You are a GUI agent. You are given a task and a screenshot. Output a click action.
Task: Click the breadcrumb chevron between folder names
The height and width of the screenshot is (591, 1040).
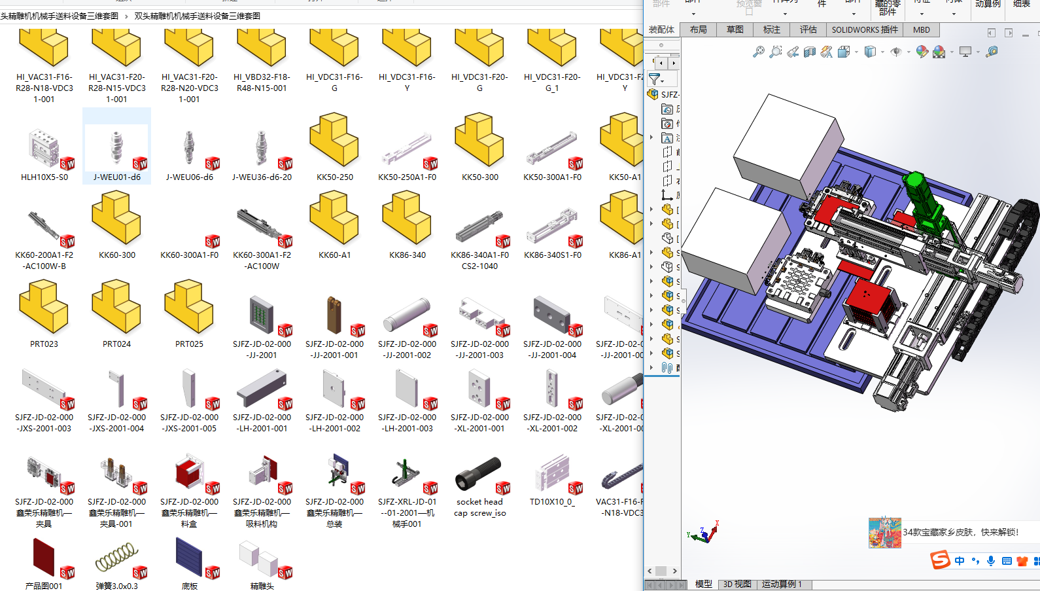[126, 16]
